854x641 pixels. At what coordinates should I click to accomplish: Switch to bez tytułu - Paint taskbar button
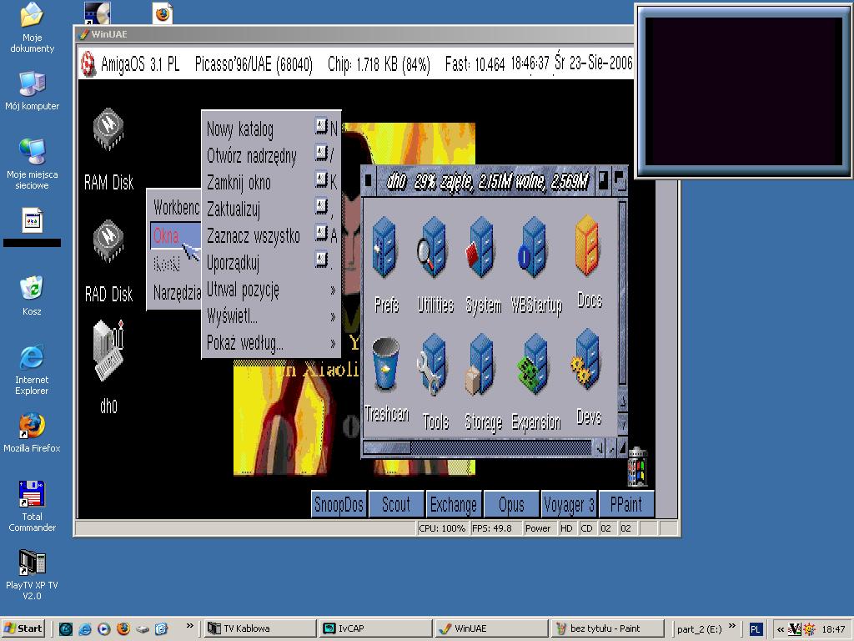point(607,628)
